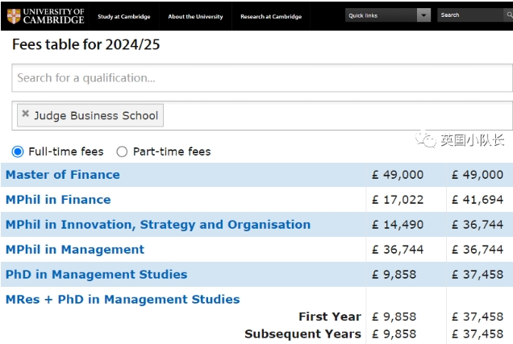The width and height of the screenshot is (513, 344).
Task: Select the Full-time fees radio button
Action: [x=18, y=151]
